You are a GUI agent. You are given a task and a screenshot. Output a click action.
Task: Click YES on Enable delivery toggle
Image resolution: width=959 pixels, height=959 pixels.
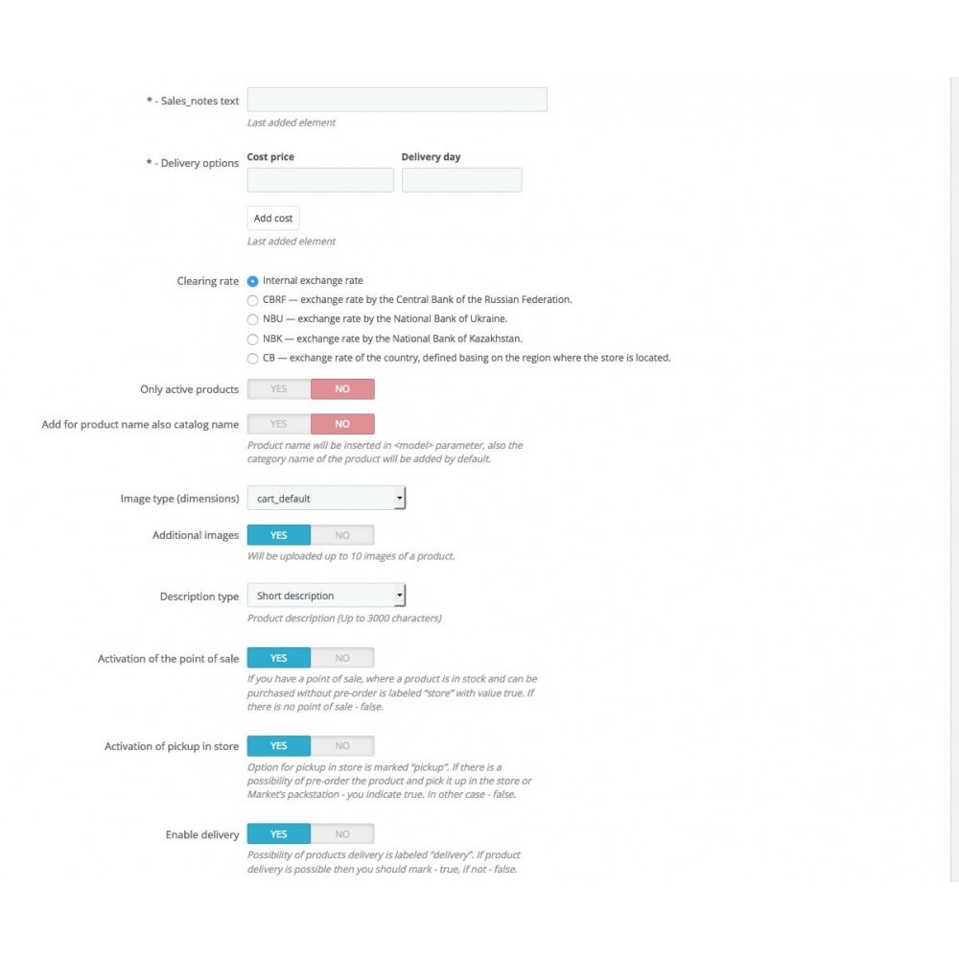pyautogui.click(x=279, y=834)
